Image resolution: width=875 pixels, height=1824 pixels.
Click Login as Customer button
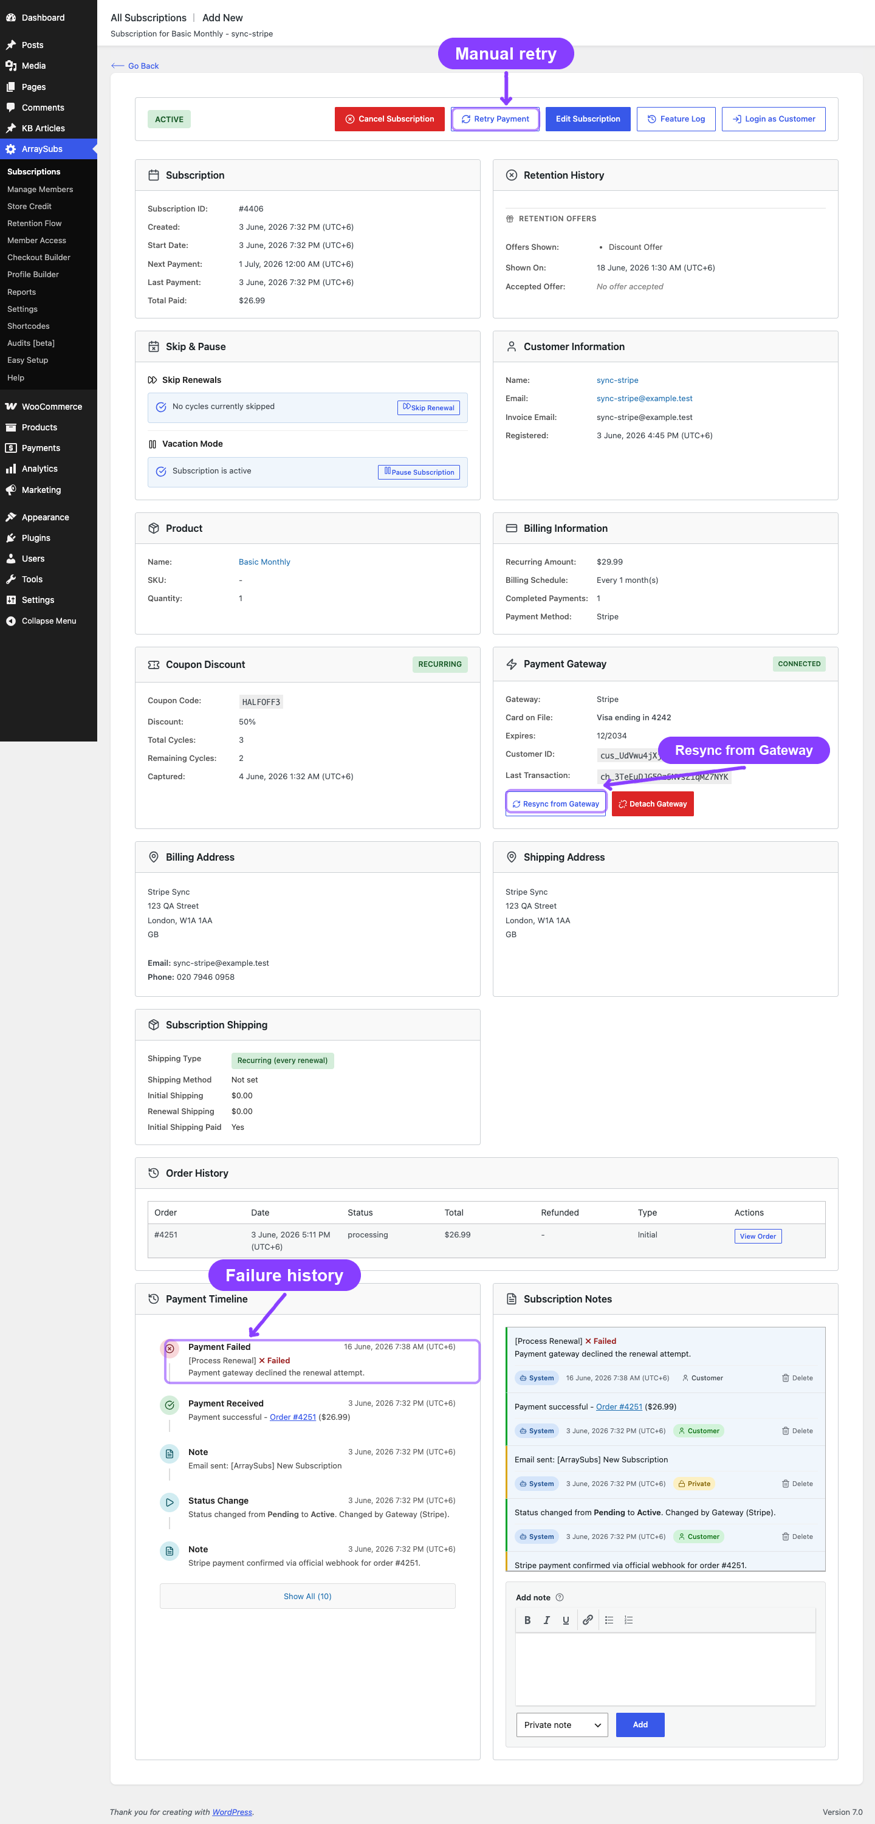coord(773,119)
